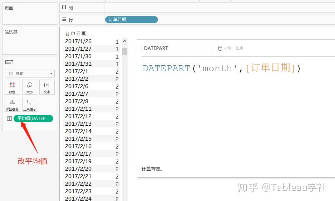
Task: Open the Detail (详细信息) marks card
Action: coord(12,104)
